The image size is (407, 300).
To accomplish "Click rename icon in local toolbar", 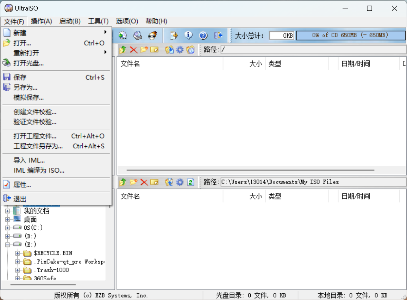I will pos(155,182).
